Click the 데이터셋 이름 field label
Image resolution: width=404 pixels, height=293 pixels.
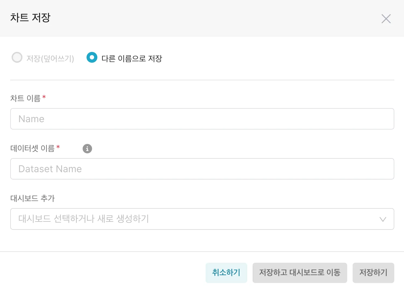pyautogui.click(x=32, y=148)
